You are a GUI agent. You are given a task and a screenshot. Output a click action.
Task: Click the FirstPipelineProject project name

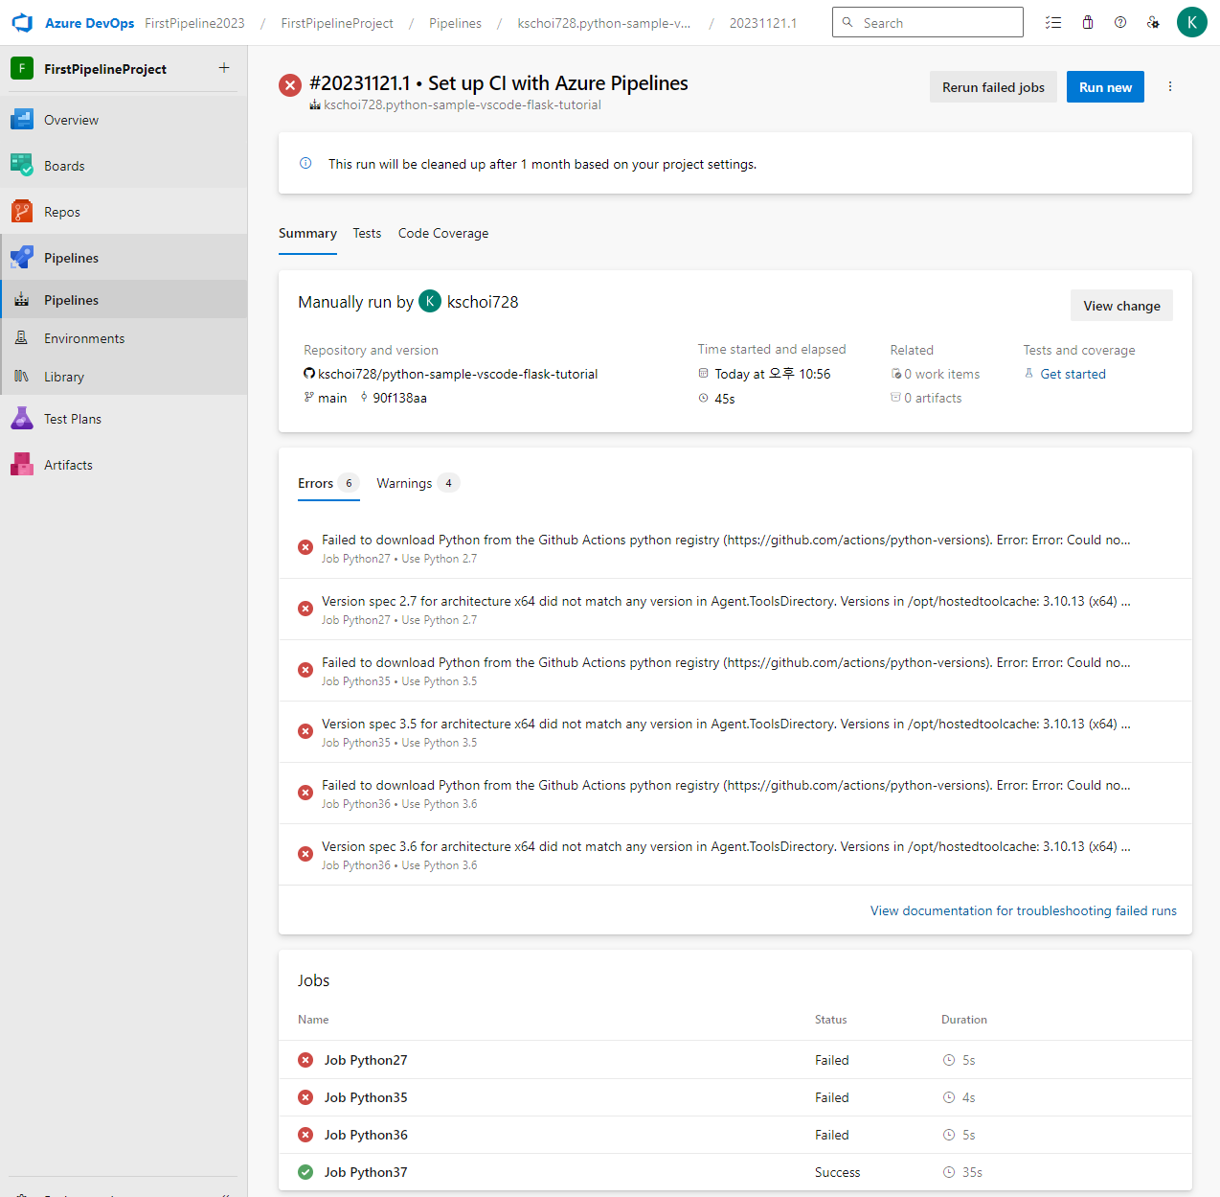pyautogui.click(x=105, y=69)
